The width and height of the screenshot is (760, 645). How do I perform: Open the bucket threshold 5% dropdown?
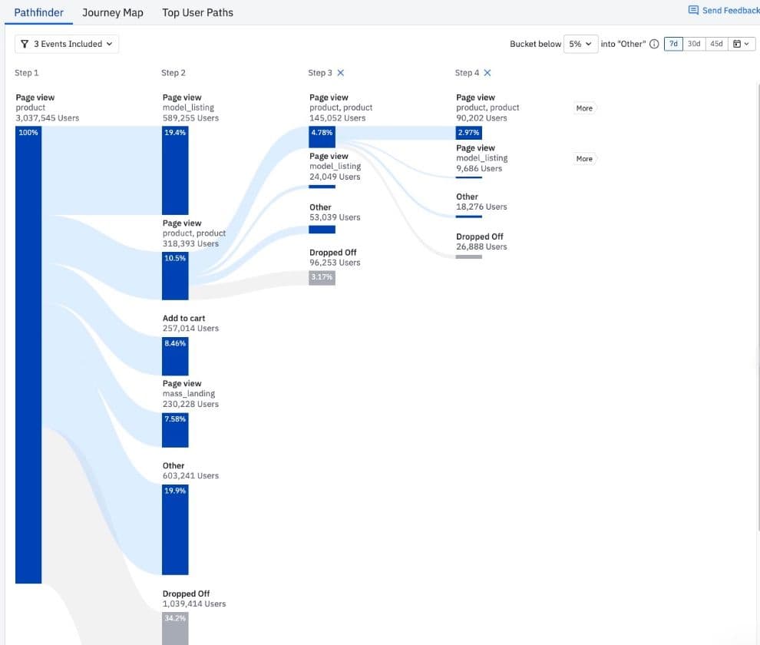(580, 45)
